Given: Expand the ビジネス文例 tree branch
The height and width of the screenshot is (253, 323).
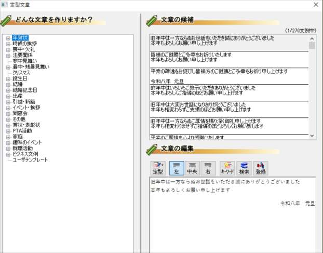Looking at the screenshot, I should click(8, 154).
